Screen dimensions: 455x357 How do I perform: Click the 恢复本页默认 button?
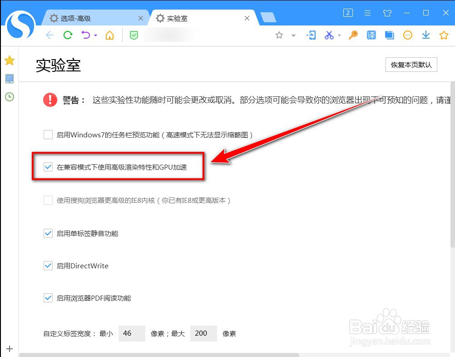[411, 65]
